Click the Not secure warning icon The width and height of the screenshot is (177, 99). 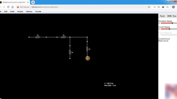click(x=18, y=7)
